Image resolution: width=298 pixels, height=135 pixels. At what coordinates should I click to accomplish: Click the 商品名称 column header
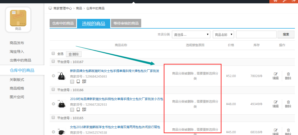click(121, 45)
